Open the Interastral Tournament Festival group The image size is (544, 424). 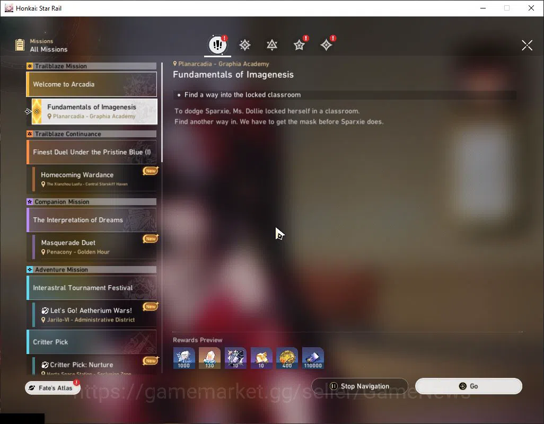click(92, 288)
